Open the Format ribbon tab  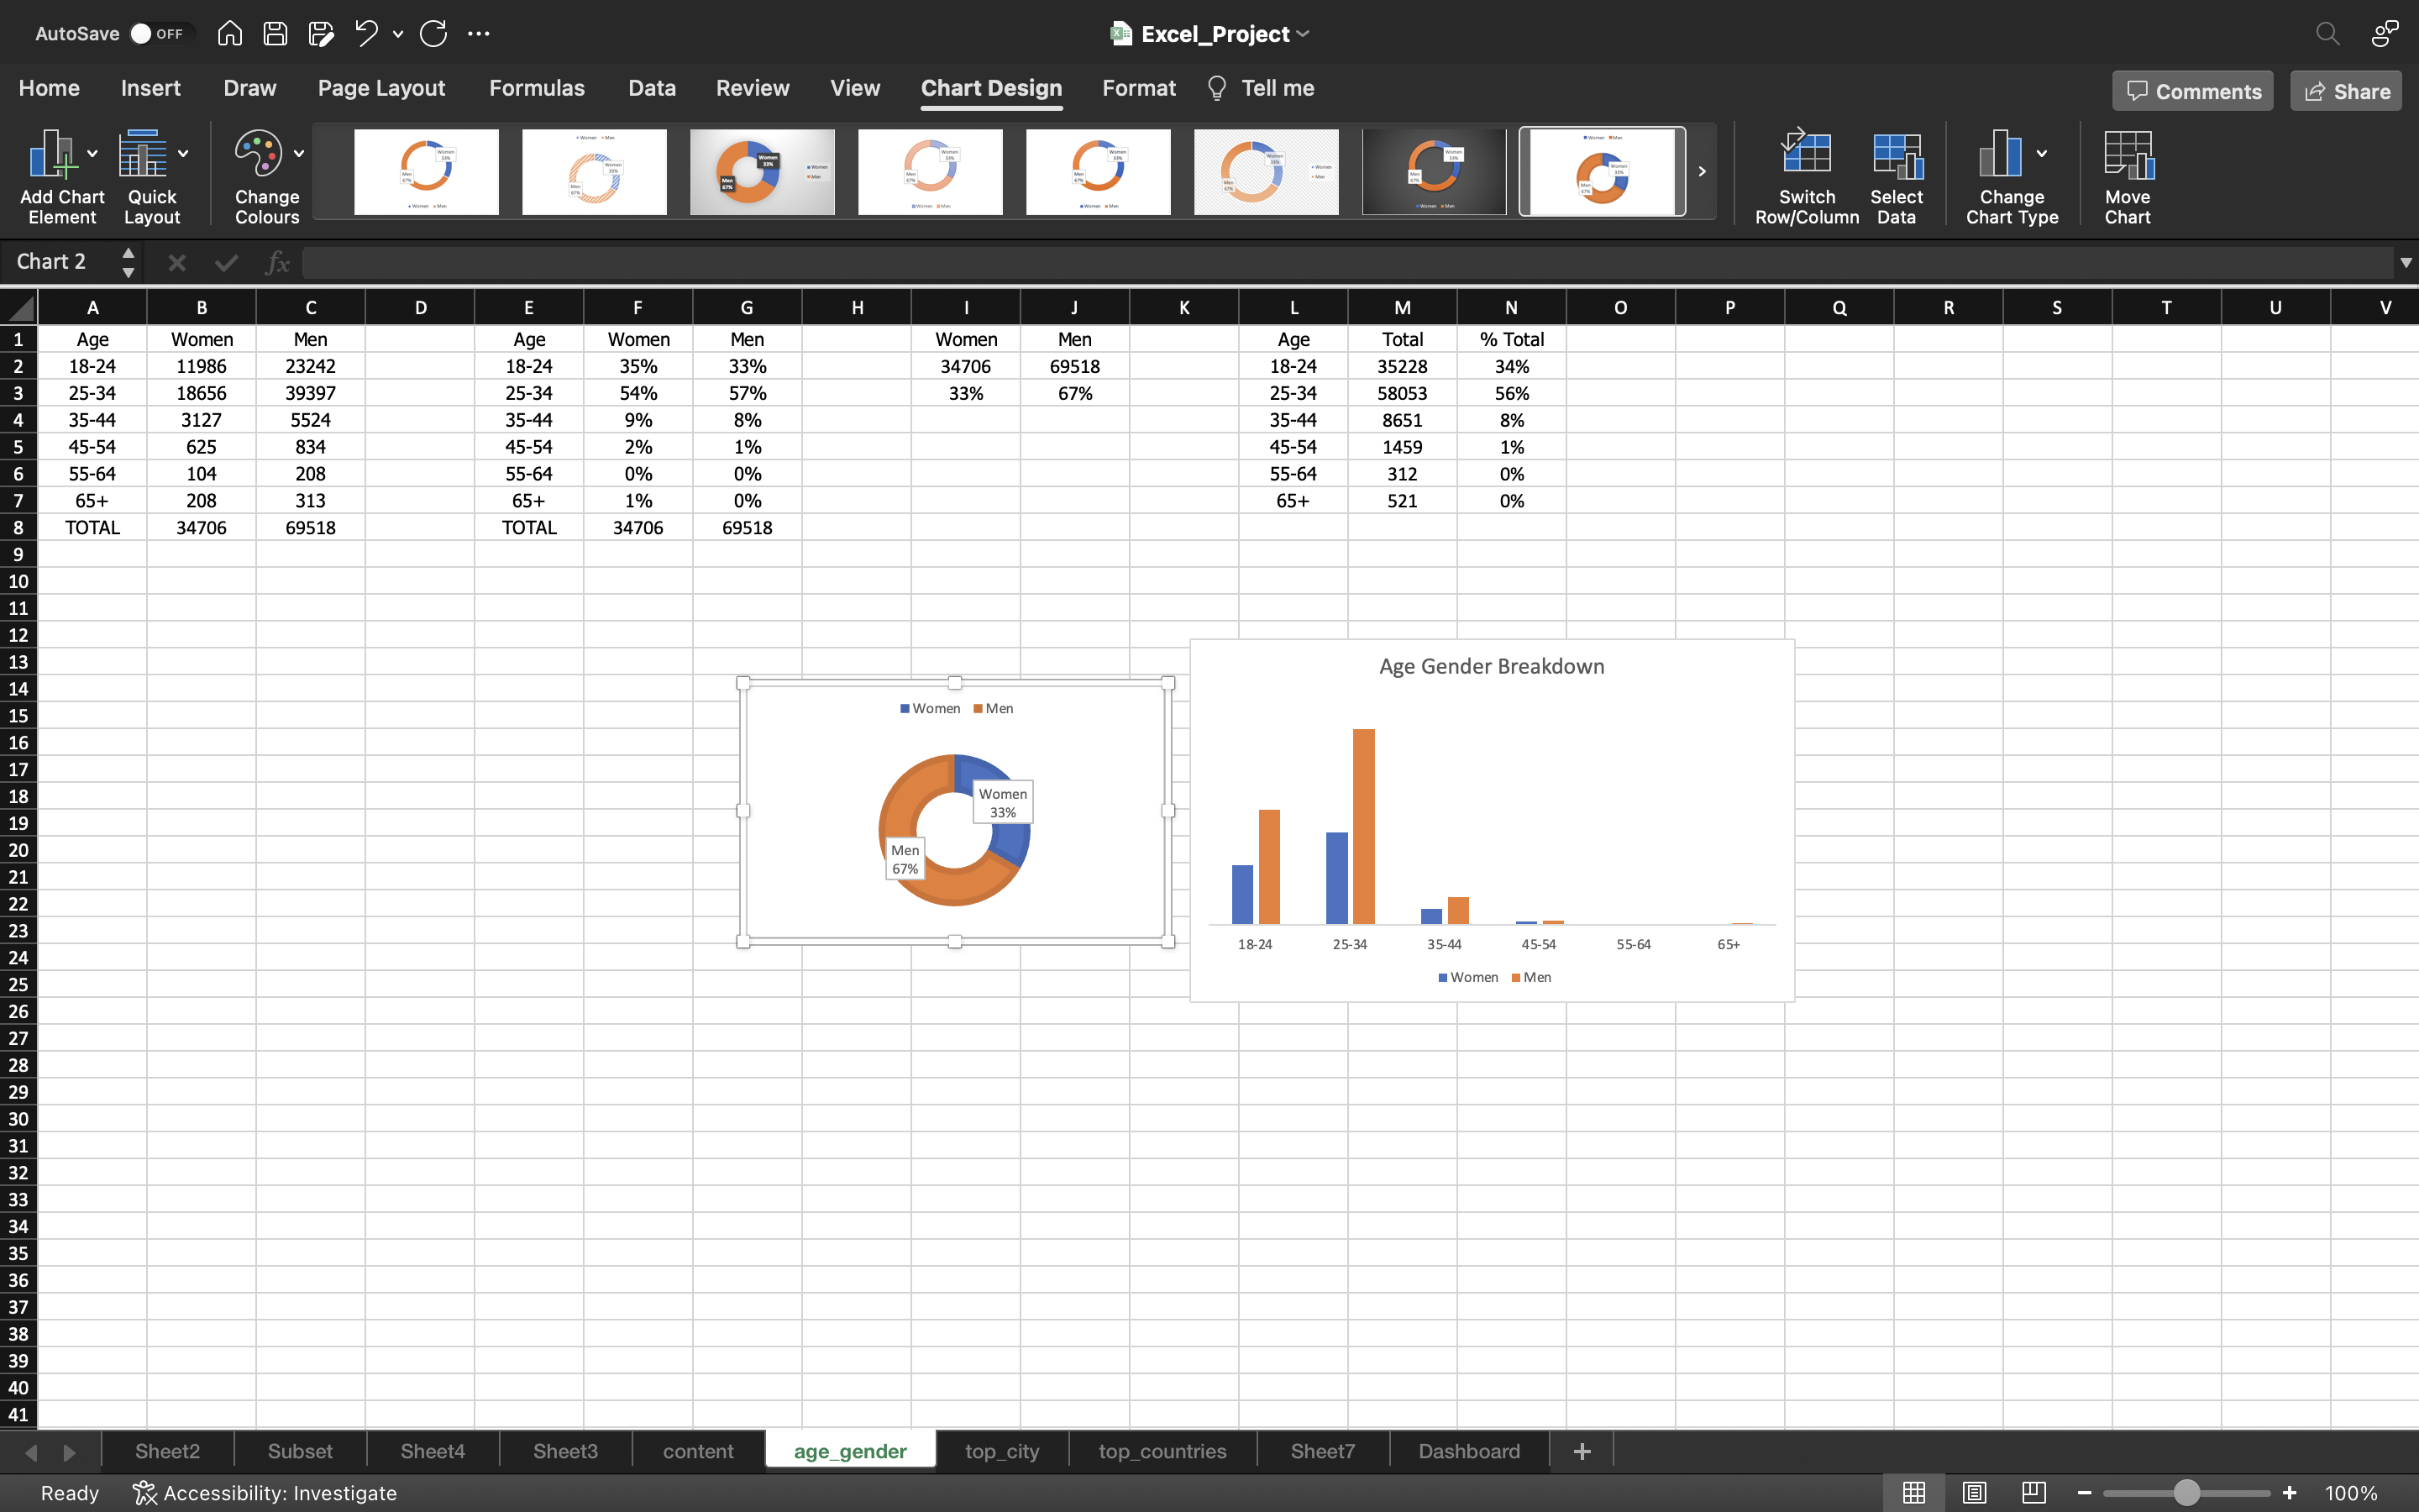(1137, 87)
